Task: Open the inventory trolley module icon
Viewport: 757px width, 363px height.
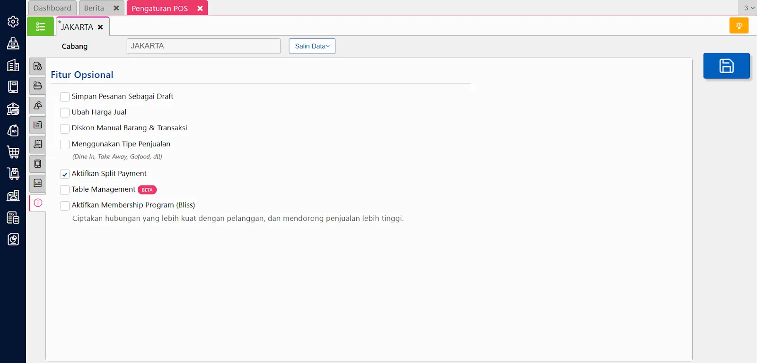Action: [13, 174]
